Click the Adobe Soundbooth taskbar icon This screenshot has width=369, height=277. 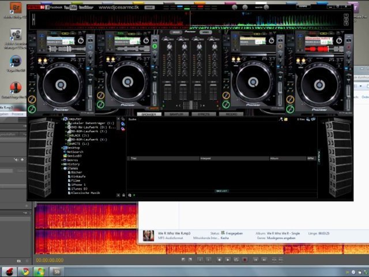click(57, 271)
